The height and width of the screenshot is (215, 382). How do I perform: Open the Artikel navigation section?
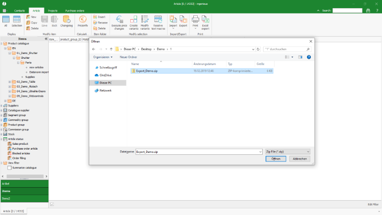pyautogui.click(x=24, y=184)
